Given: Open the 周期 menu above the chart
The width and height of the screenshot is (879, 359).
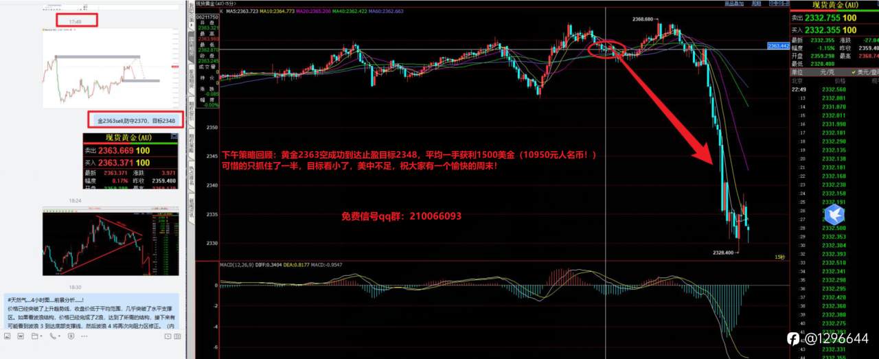Looking at the screenshot, I should tap(757, 3).
